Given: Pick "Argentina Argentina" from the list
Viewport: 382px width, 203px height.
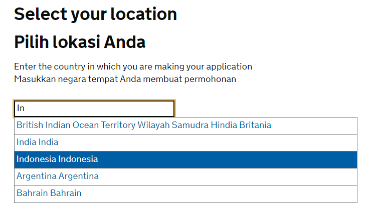Looking at the screenshot, I should click(58, 176).
